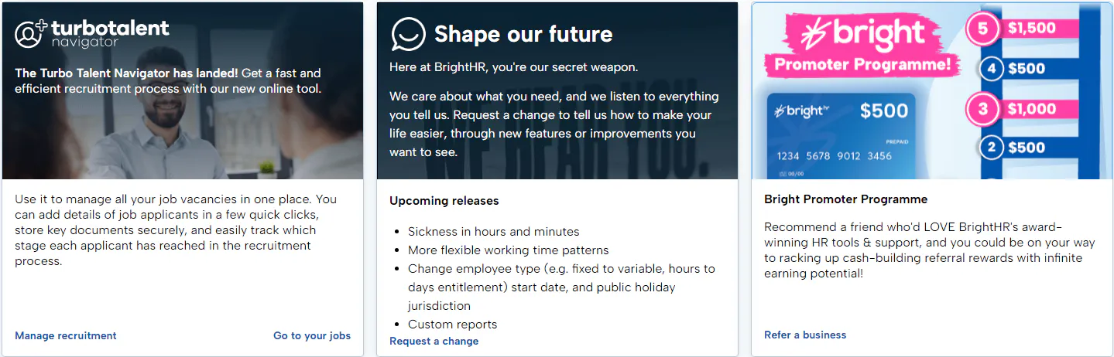Follow the Go to your jobs link
Viewport: 1114px width, 357px height.
coord(312,335)
